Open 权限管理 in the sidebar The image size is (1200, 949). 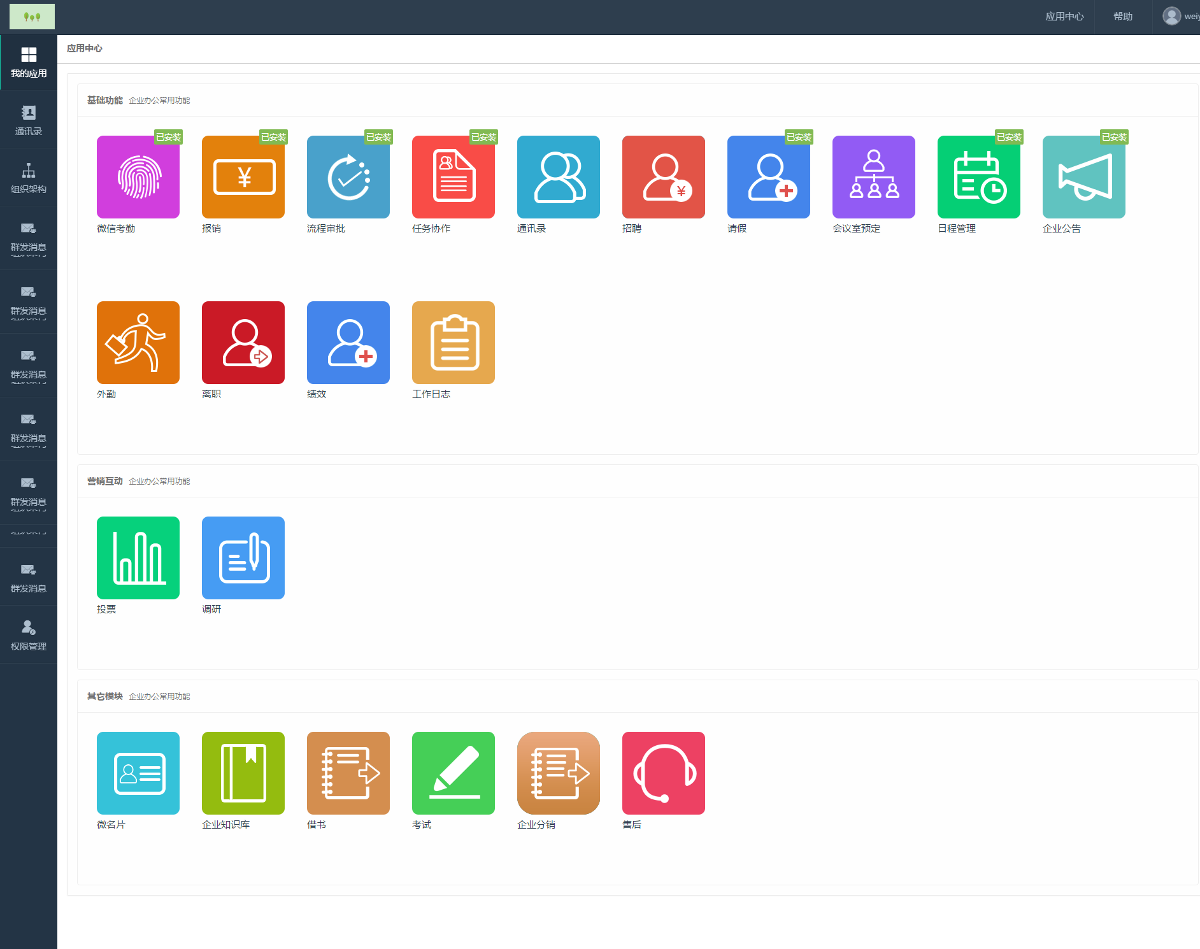29,636
